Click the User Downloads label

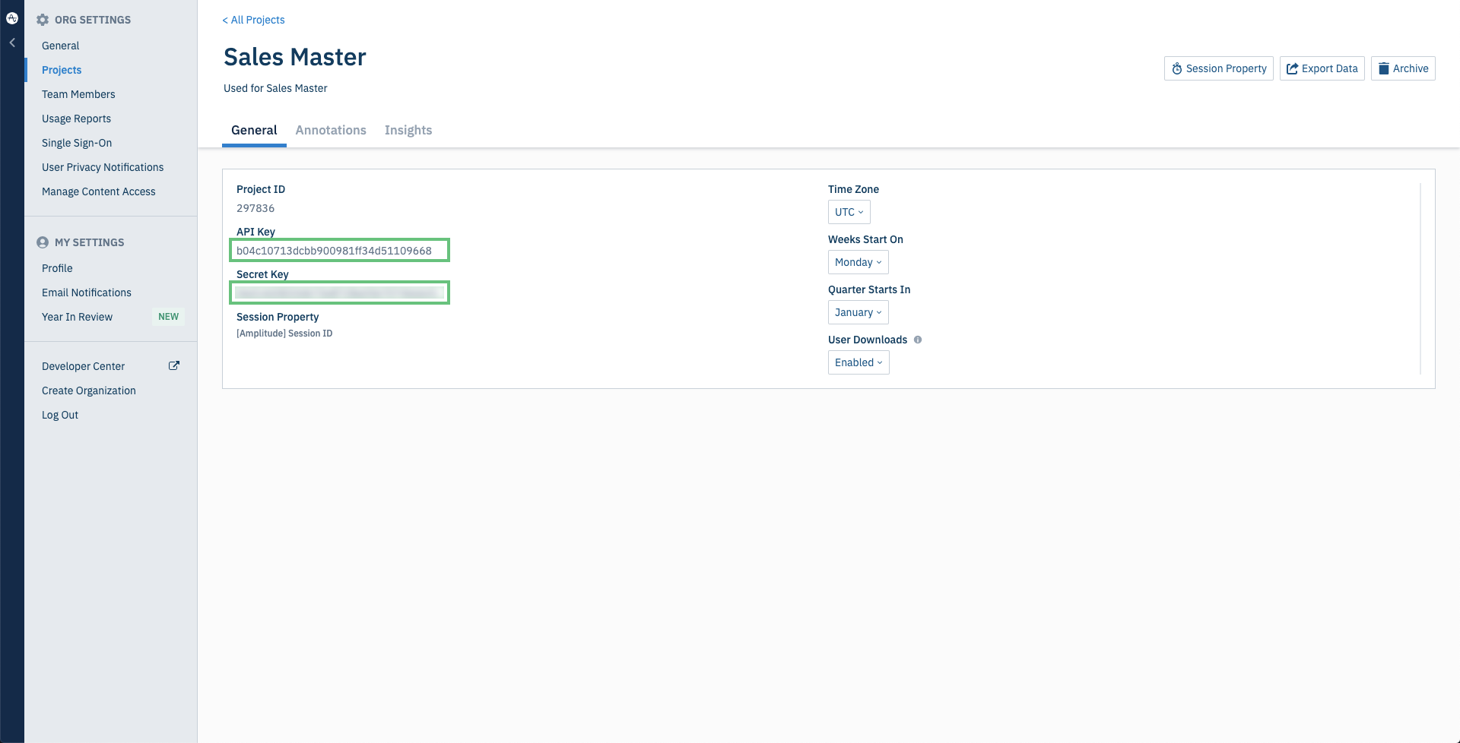[x=868, y=340]
